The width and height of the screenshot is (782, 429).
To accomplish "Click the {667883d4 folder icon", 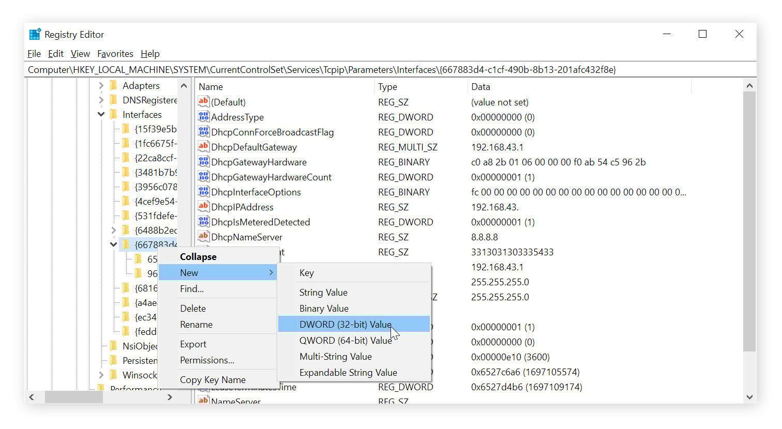I will tap(126, 244).
